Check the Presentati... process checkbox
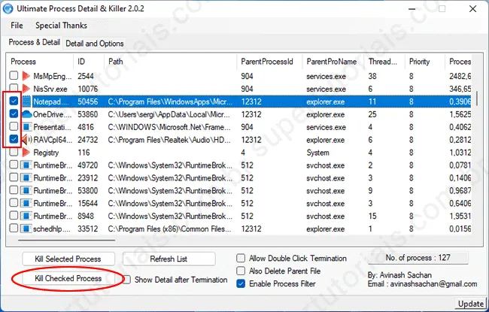Viewport: 489px width, 312px height. (14, 126)
